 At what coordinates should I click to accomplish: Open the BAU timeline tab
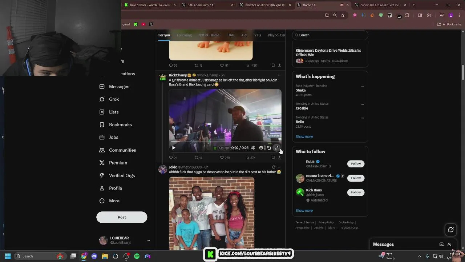point(231,35)
